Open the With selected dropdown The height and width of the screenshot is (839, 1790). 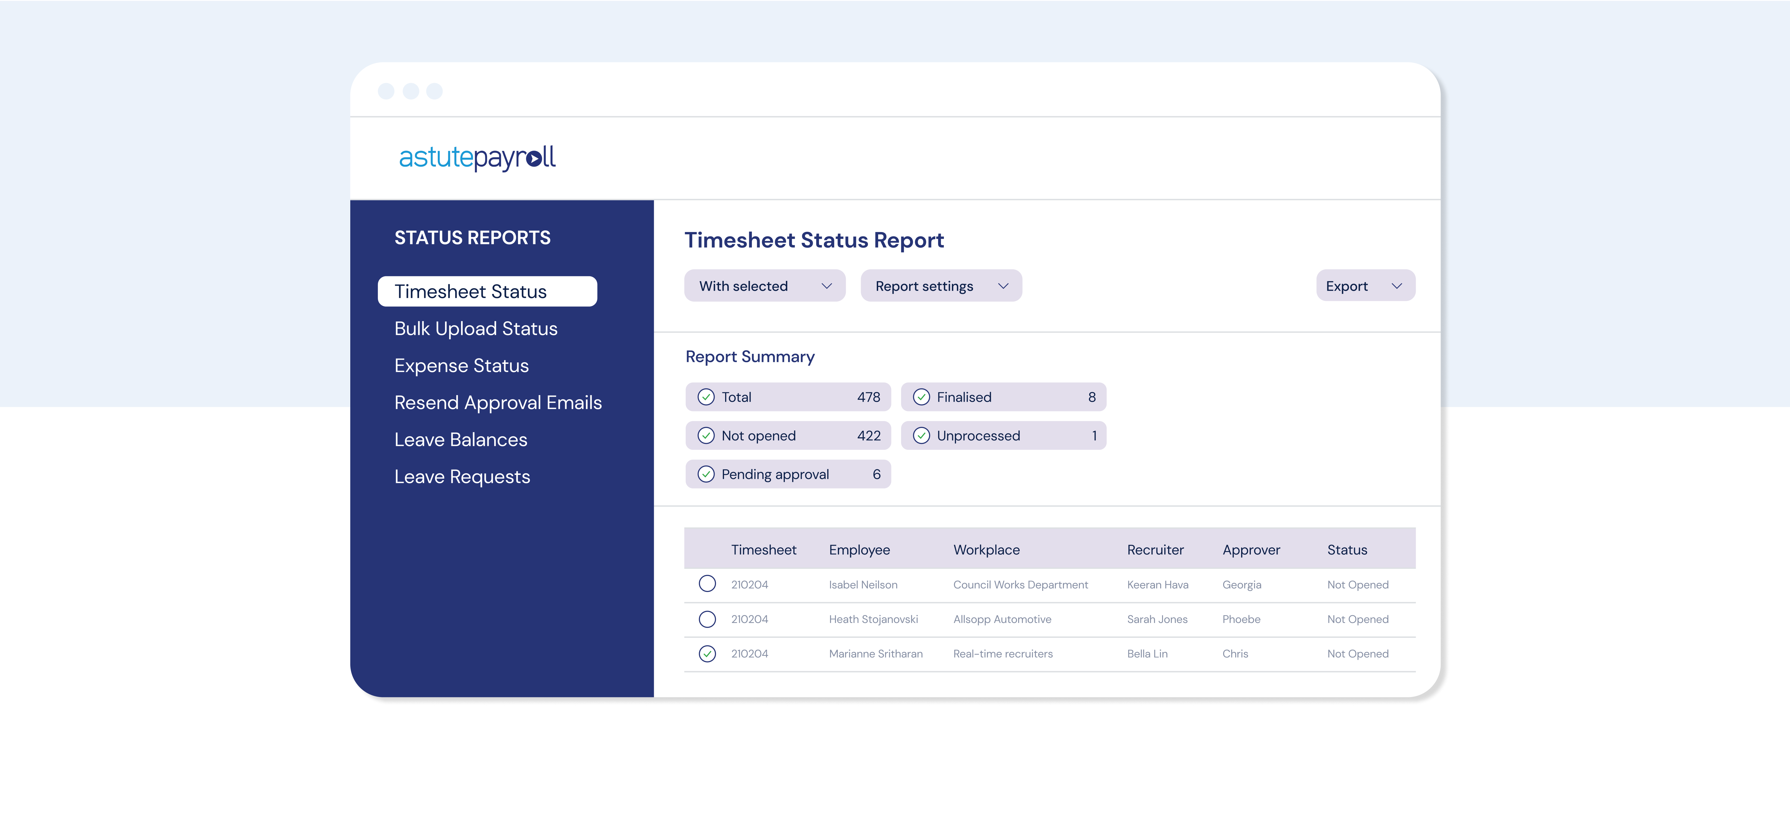pyautogui.click(x=765, y=286)
